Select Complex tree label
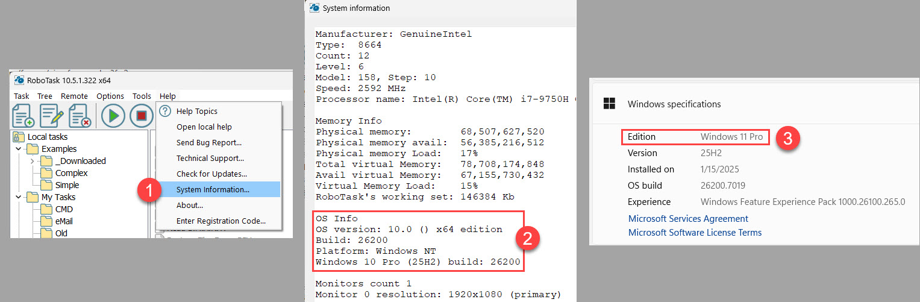Viewport: 920px width, 302px height. coord(72,173)
